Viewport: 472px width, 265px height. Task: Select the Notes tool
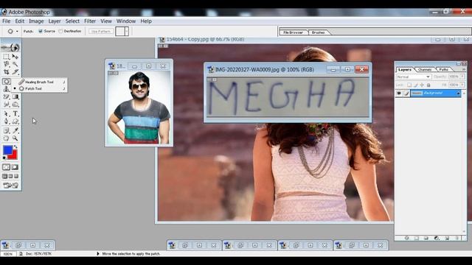tap(6, 130)
